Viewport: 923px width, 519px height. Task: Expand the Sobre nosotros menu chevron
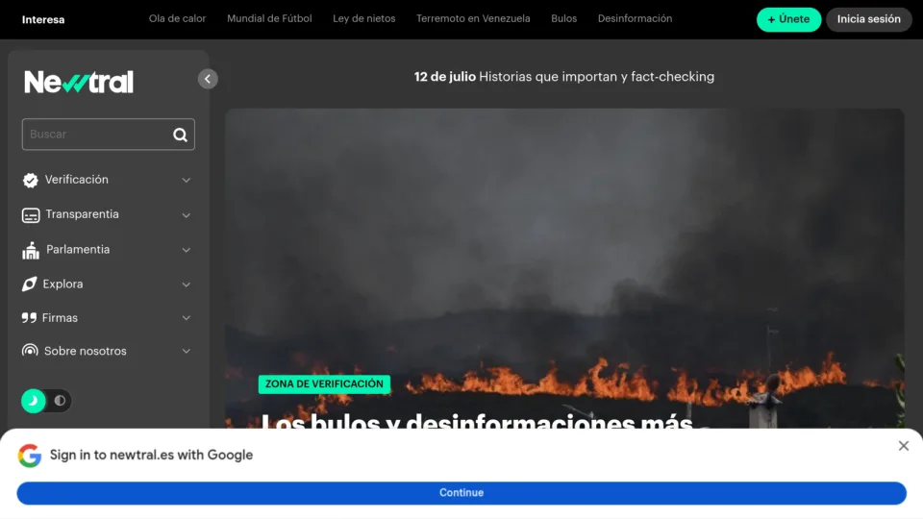(186, 352)
